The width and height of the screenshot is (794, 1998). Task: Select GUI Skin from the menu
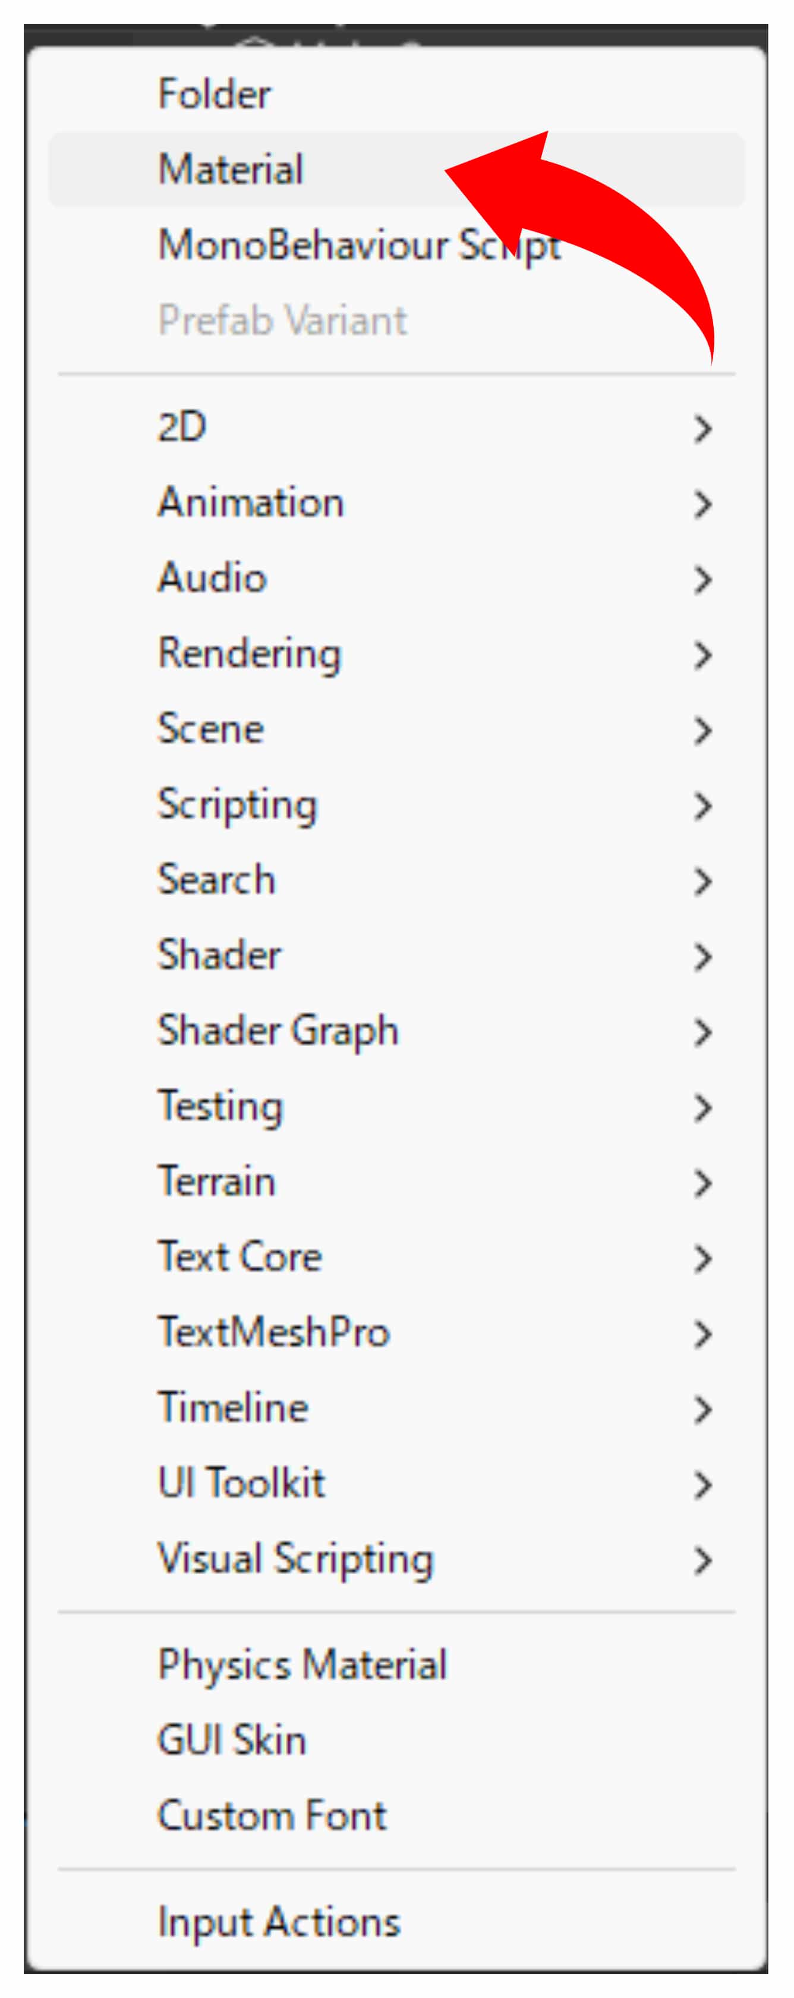pyautogui.click(x=232, y=1741)
